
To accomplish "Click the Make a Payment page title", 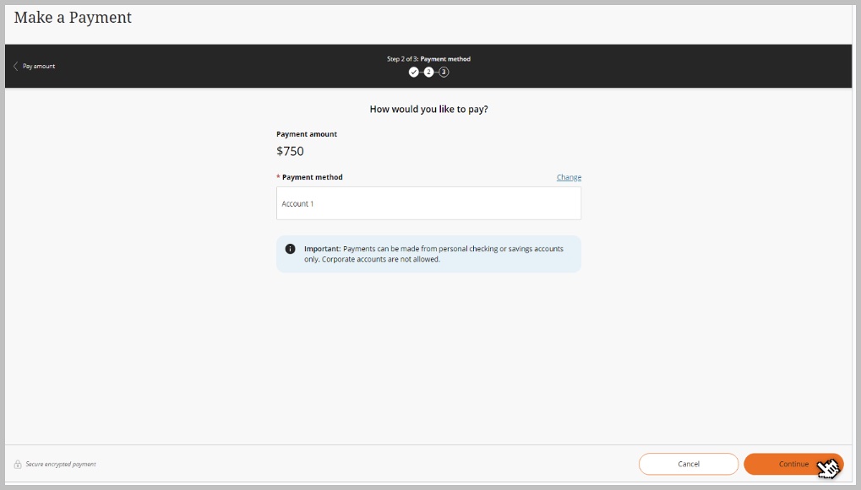I will pyautogui.click(x=73, y=17).
